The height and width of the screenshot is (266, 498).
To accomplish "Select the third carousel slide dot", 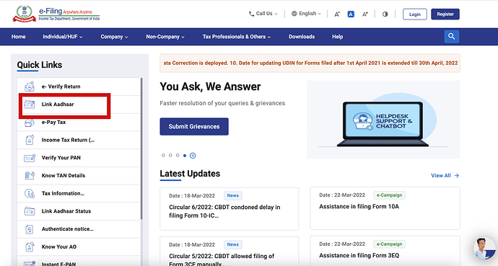I will click(178, 156).
